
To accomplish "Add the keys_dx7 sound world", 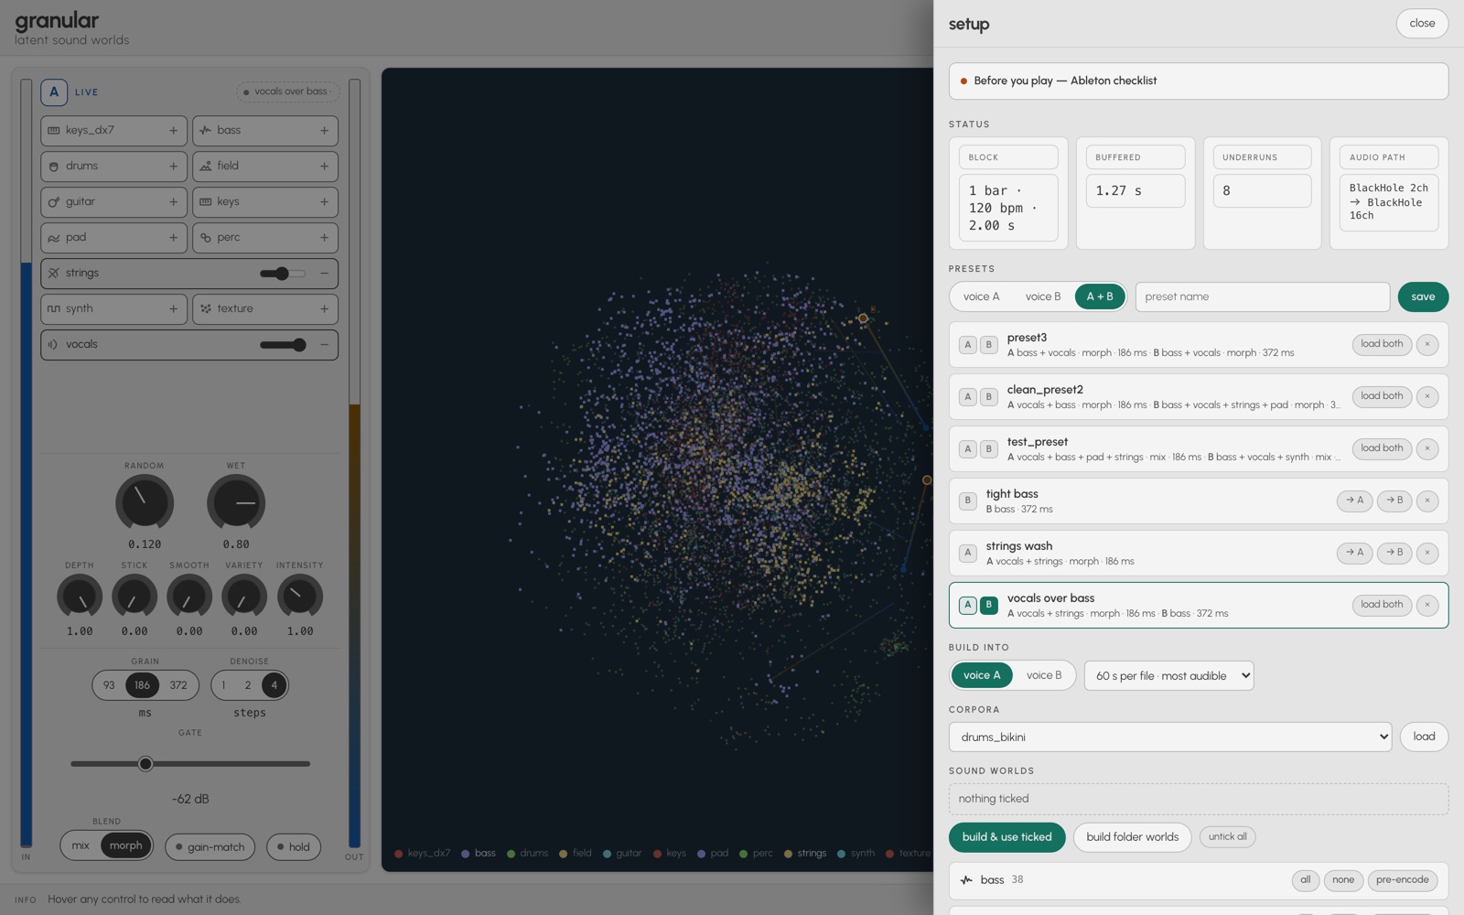I will click(x=173, y=131).
